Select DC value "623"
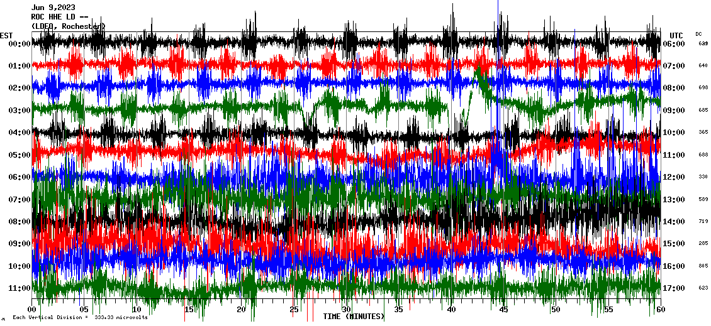The image size is (711, 326). (703, 288)
